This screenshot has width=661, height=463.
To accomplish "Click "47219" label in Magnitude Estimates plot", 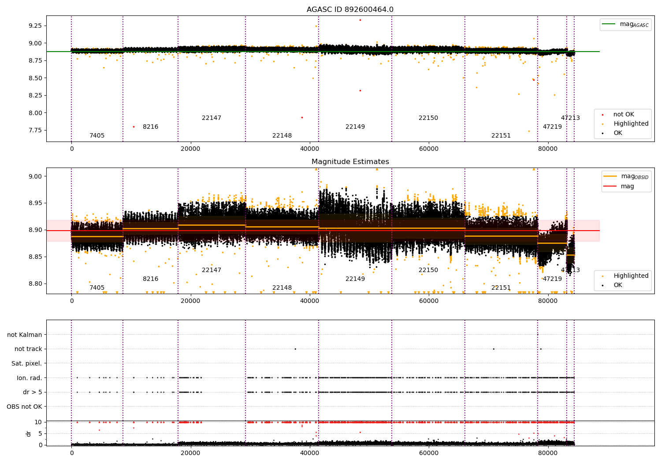I will [x=552, y=279].
